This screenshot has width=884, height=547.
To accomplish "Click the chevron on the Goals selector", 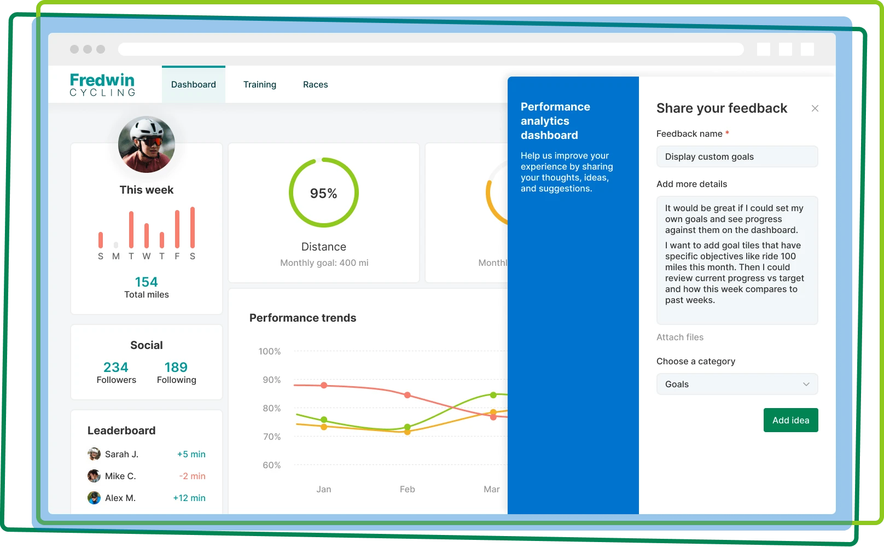I will pos(807,384).
